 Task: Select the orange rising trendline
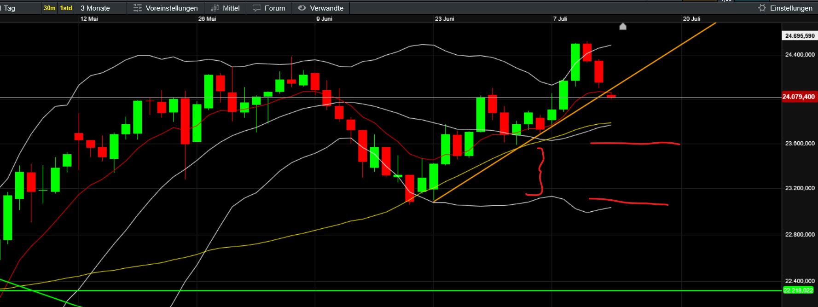(574, 112)
